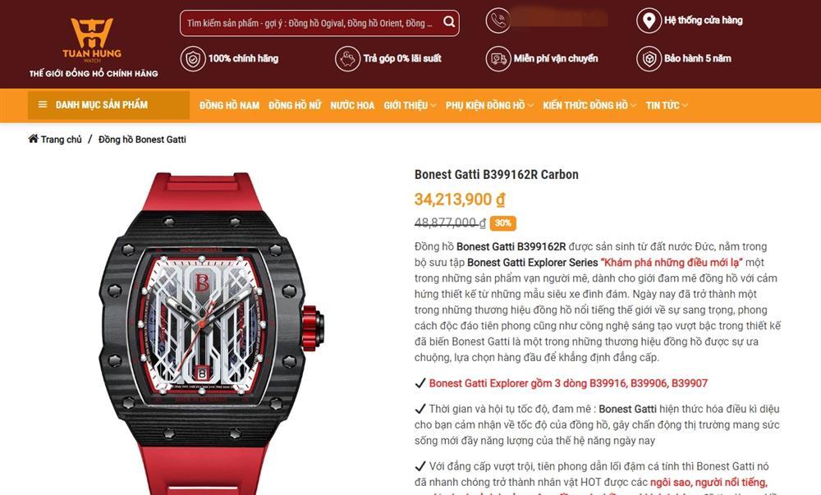Expand the Giới thiệu dropdown
Image resolution: width=821 pixels, height=495 pixels.
(x=410, y=105)
